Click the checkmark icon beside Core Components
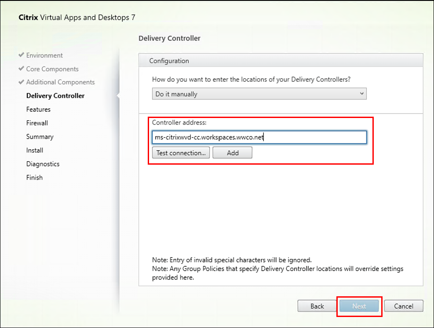This screenshot has width=434, height=328. (x=21, y=68)
